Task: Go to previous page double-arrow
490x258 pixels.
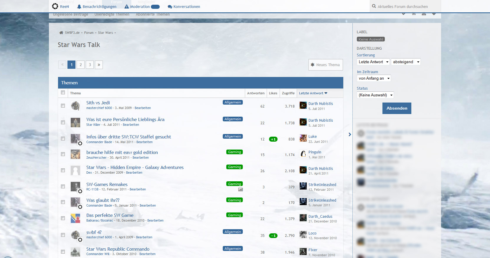Action: [62, 65]
